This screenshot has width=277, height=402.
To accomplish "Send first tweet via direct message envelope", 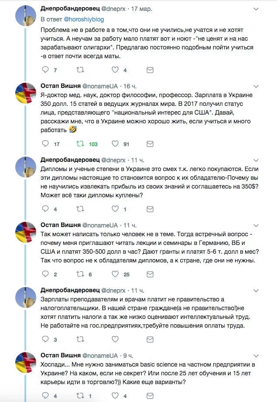I will point(150,70).
